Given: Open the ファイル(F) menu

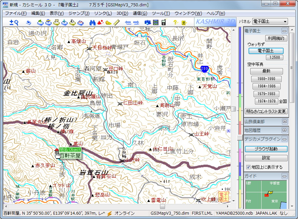Looking at the screenshot, I should pyautogui.click(x=16, y=13).
